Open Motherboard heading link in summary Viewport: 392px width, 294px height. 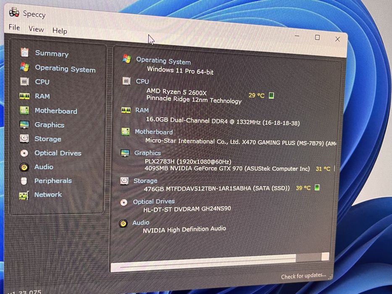coord(154,132)
